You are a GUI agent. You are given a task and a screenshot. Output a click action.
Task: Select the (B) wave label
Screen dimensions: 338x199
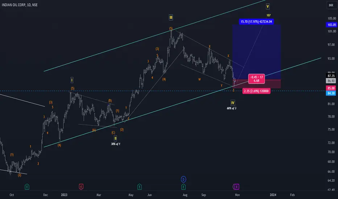click(110, 101)
